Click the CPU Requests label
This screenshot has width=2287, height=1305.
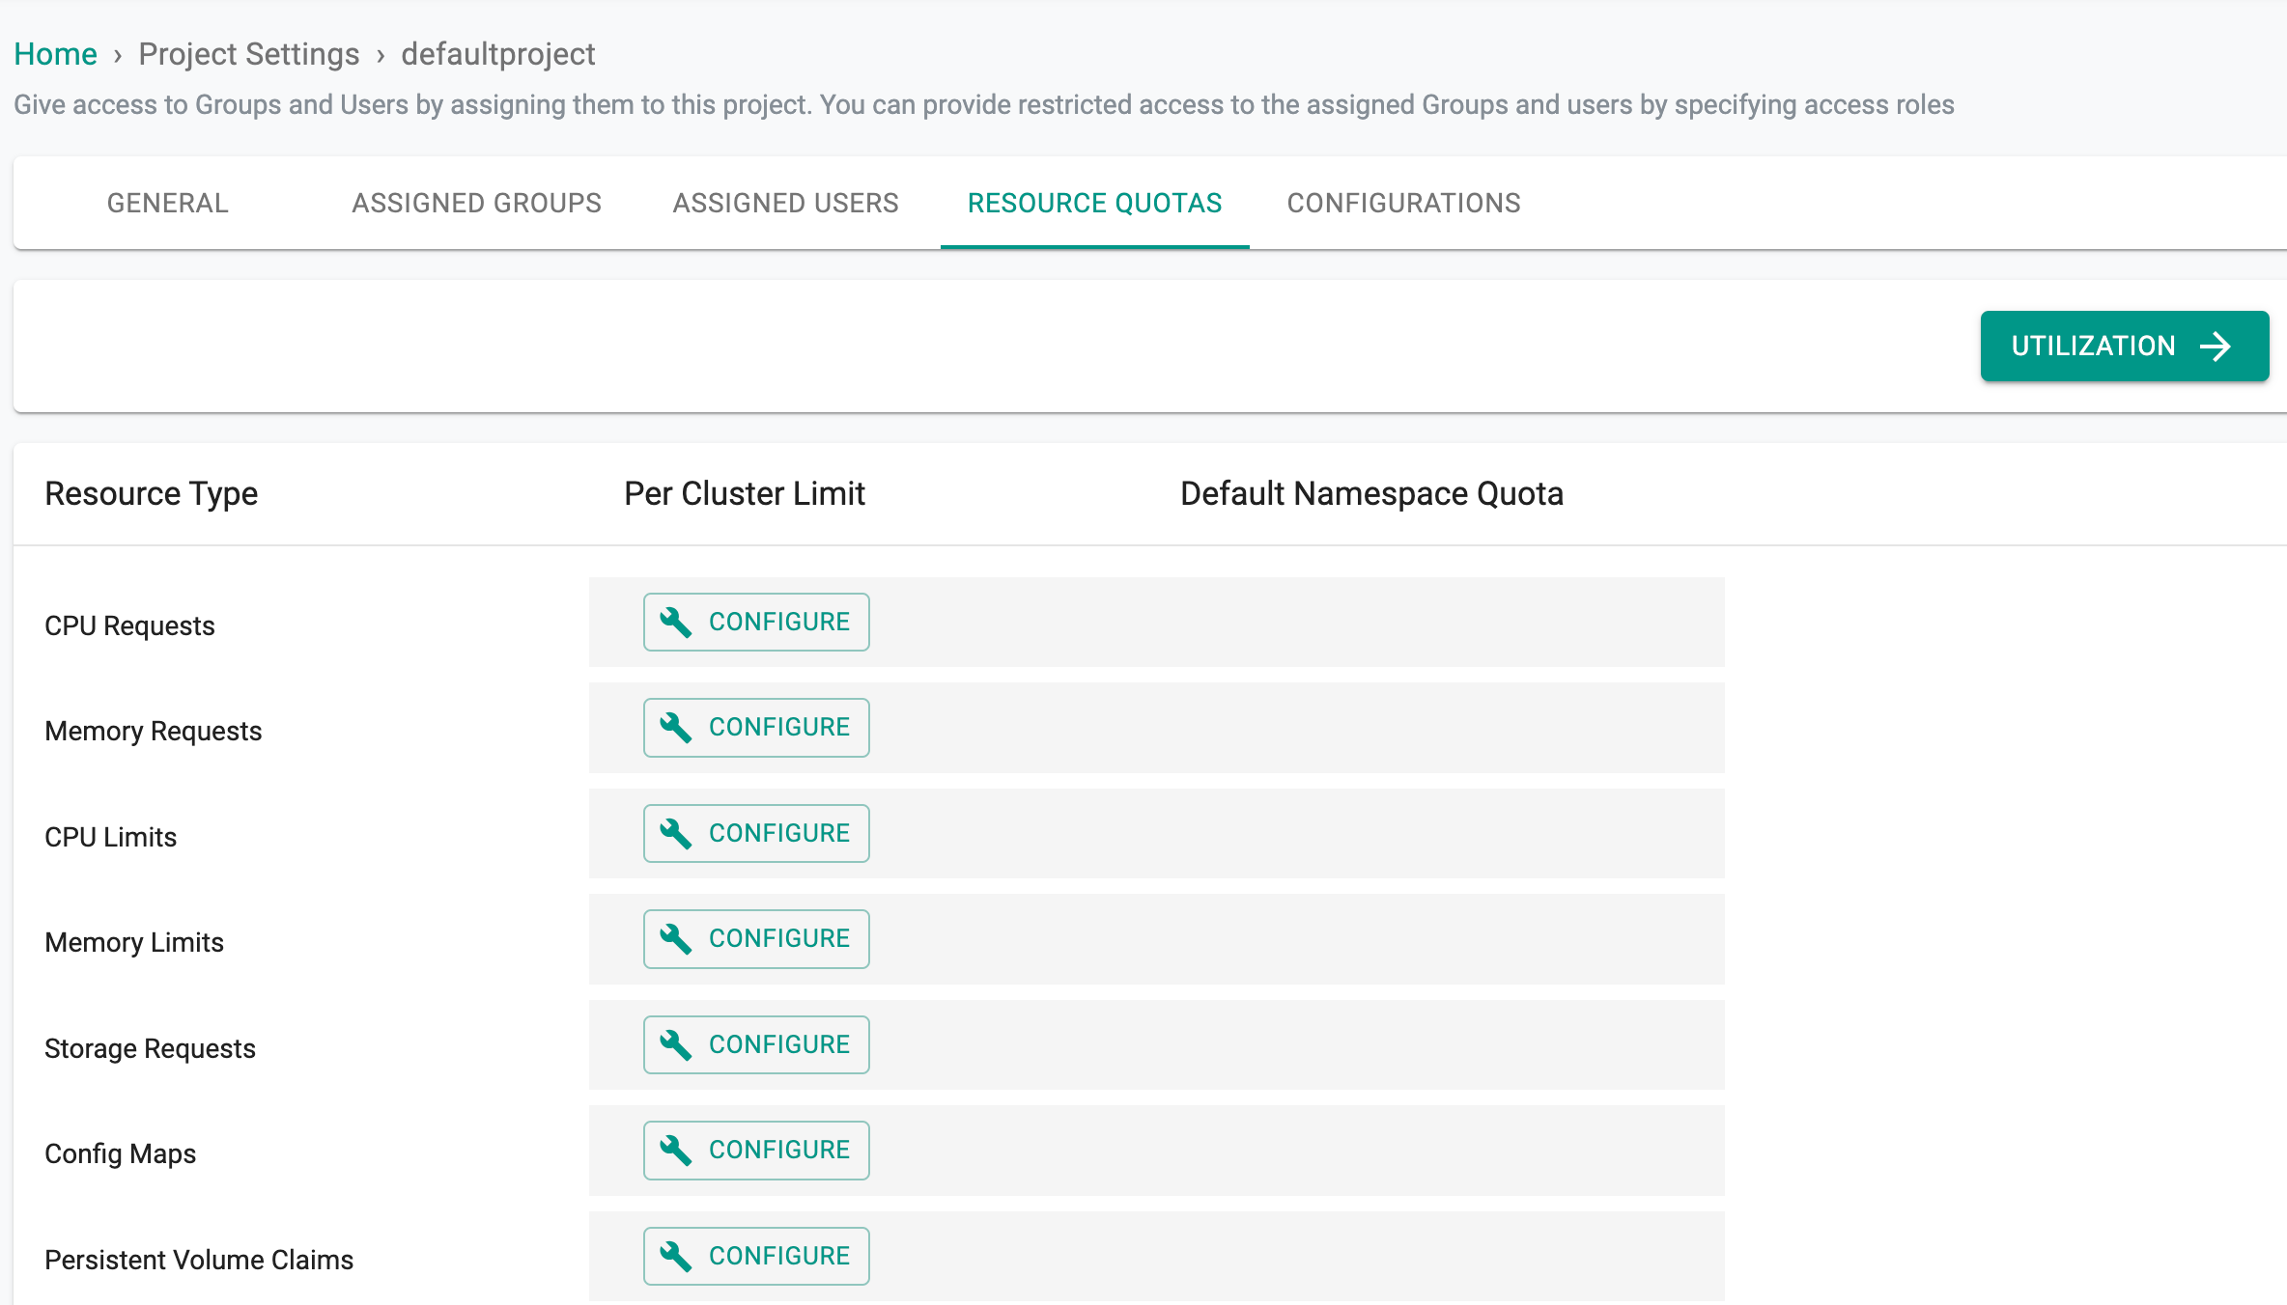[129, 625]
